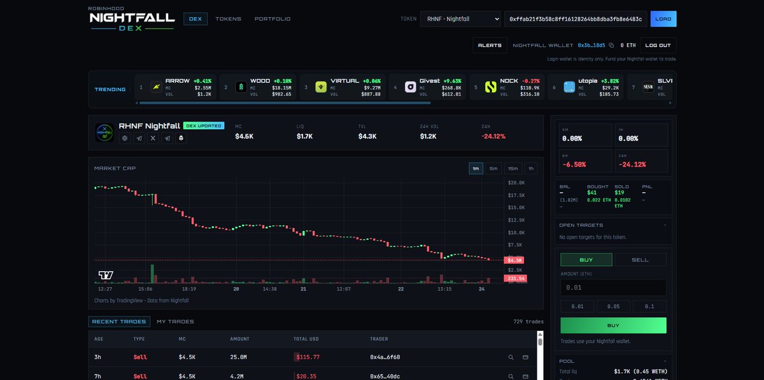Open the DEX nav tab
Viewport: 764px width, 380px height.
[195, 19]
